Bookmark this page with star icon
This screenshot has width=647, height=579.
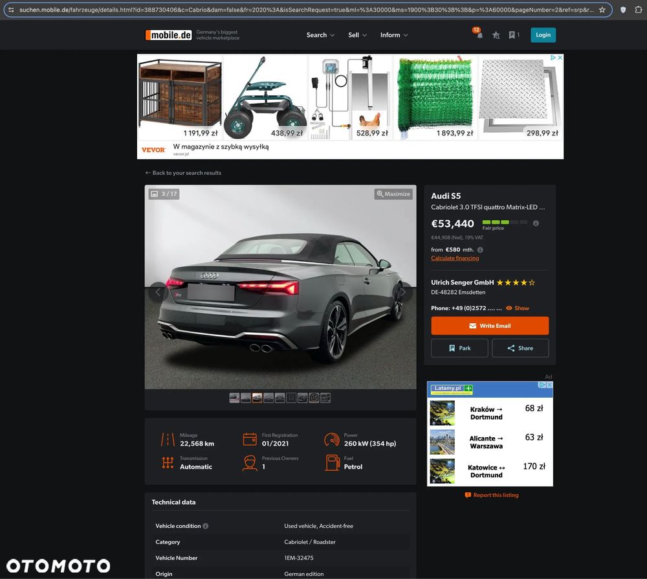point(602,10)
